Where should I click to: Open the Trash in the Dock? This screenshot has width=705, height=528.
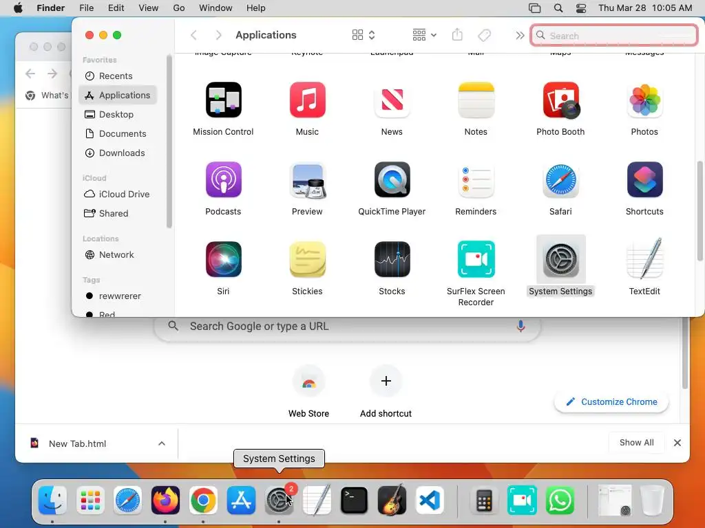pyautogui.click(x=653, y=500)
